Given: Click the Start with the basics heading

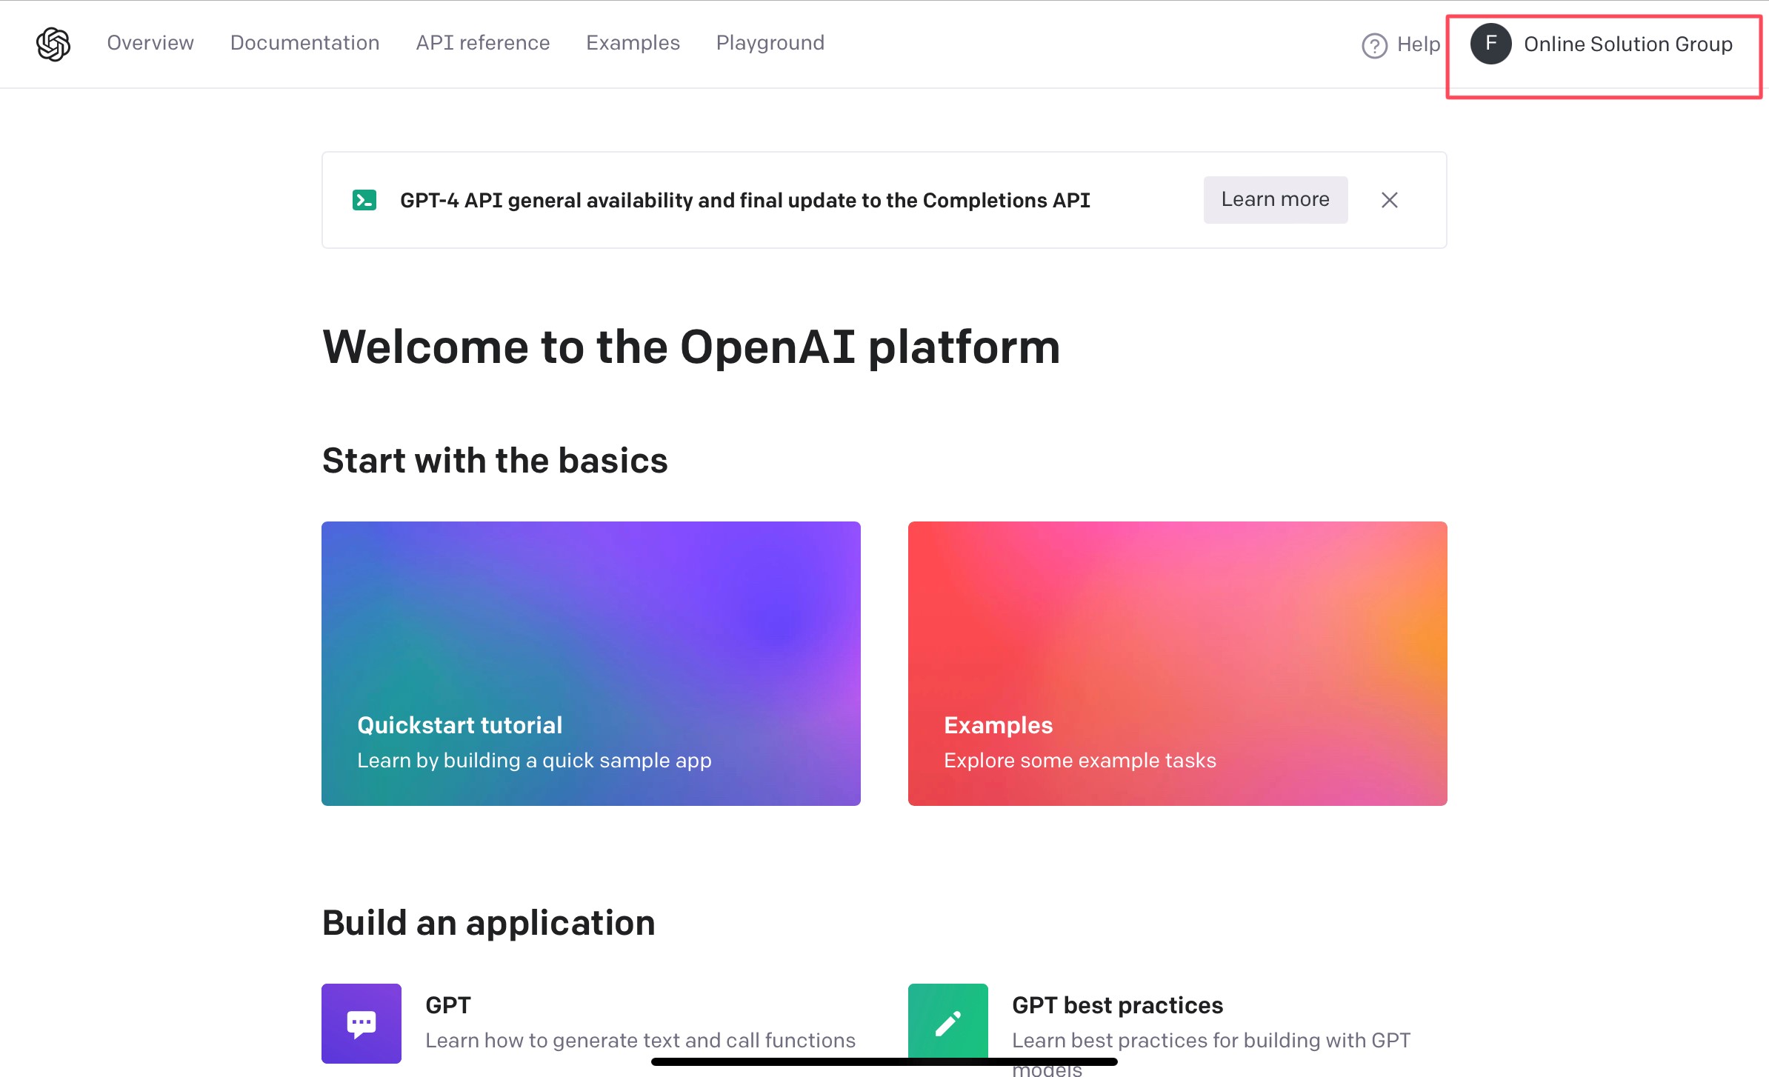Looking at the screenshot, I should tap(495, 460).
